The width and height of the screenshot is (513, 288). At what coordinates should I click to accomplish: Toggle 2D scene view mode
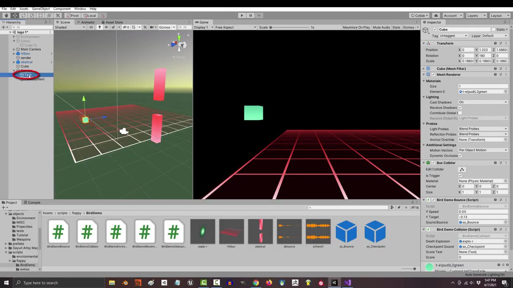click(x=91, y=27)
